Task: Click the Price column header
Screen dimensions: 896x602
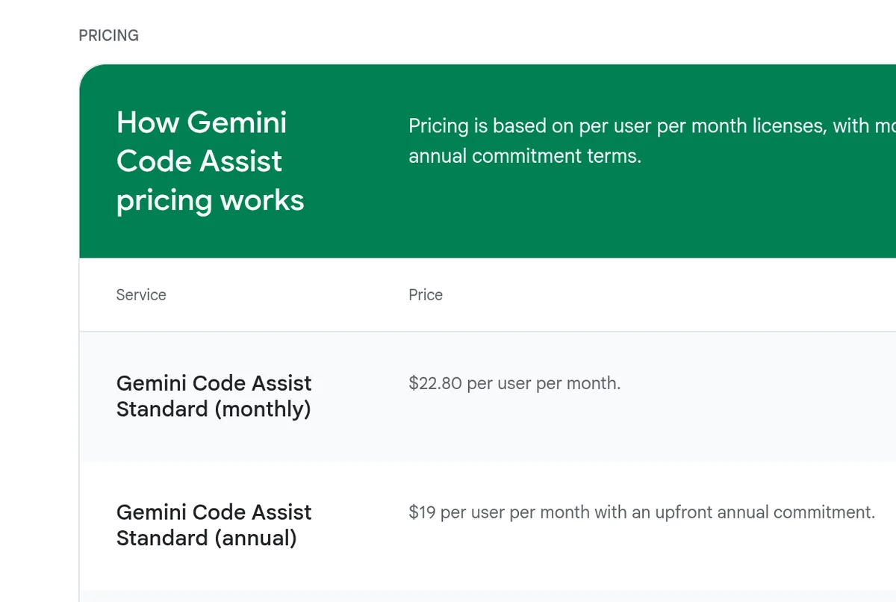Action: pos(426,295)
